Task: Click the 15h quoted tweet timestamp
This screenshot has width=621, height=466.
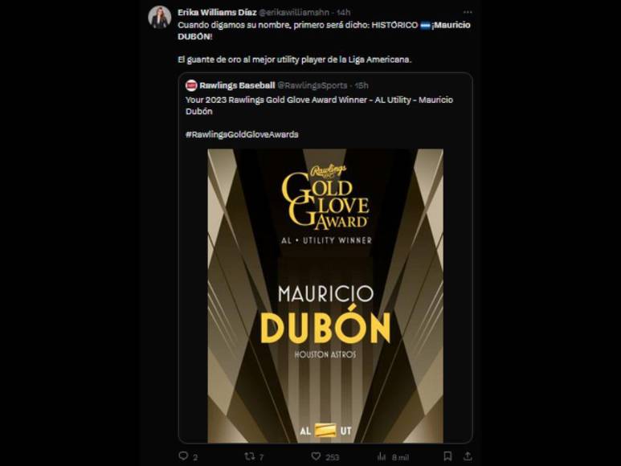Action: pos(362,85)
